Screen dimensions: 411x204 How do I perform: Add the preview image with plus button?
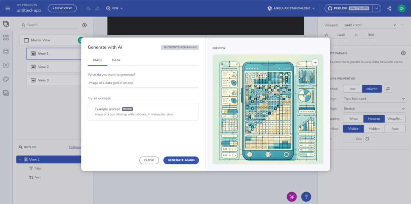(315, 62)
